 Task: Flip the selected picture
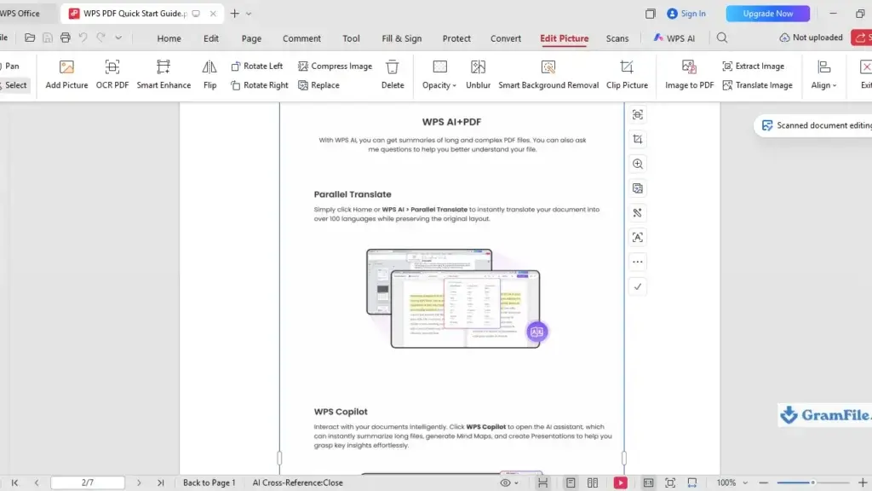[209, 75]
